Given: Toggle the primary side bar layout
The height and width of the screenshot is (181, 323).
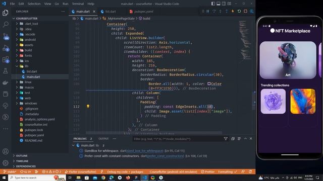Looking at the screenshot, I should (x=213, y=4).
